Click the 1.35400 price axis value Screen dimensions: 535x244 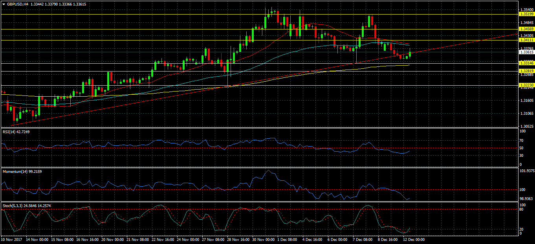point(526,9)
